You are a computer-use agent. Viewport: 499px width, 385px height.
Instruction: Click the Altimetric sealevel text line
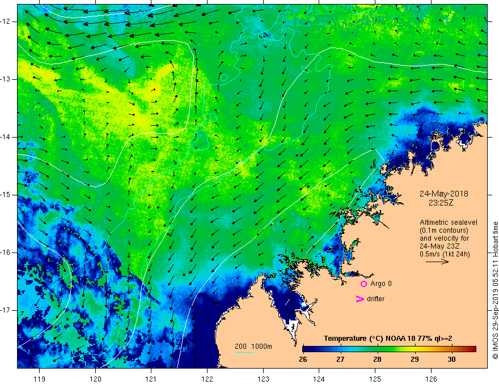coord(449,223)
